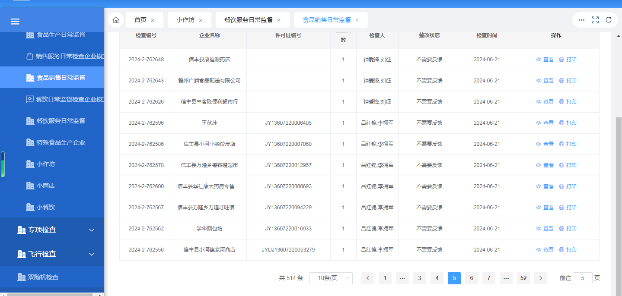Image resolution: width=622 pixels, height=296 pixels.
Task: Close the 小作坊 tab
Action: coord(201,20)
